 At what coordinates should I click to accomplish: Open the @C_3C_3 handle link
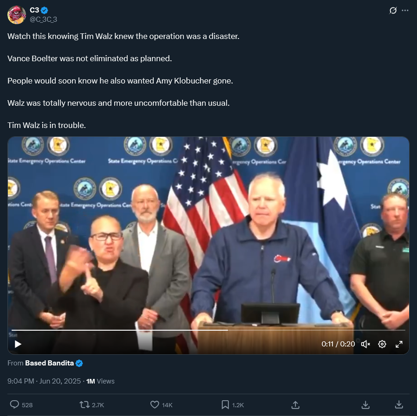pos(43,19)
